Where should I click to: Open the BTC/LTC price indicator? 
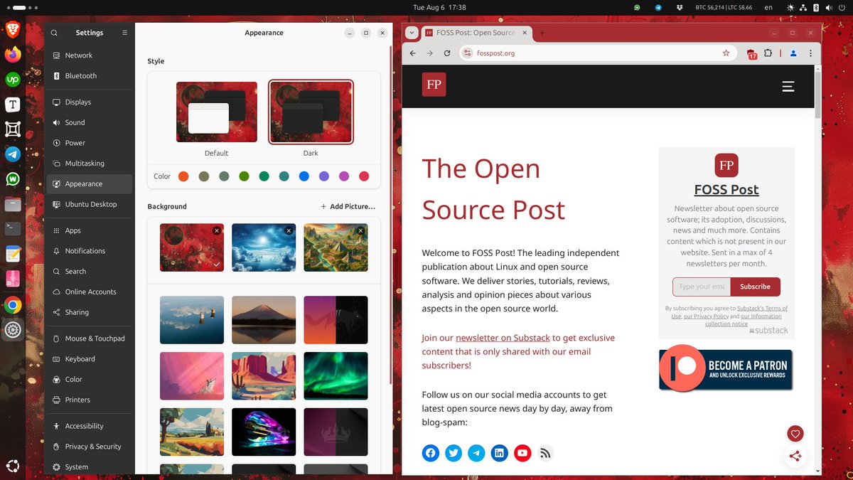(x=724, y=7)
